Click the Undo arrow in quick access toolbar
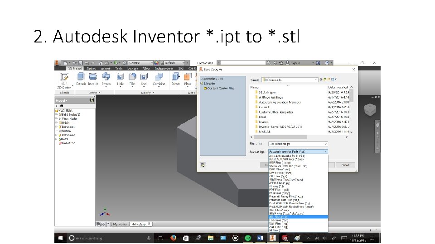Image resolution: width=435 pixels, height=244 pixels. (x=87, y=63)
